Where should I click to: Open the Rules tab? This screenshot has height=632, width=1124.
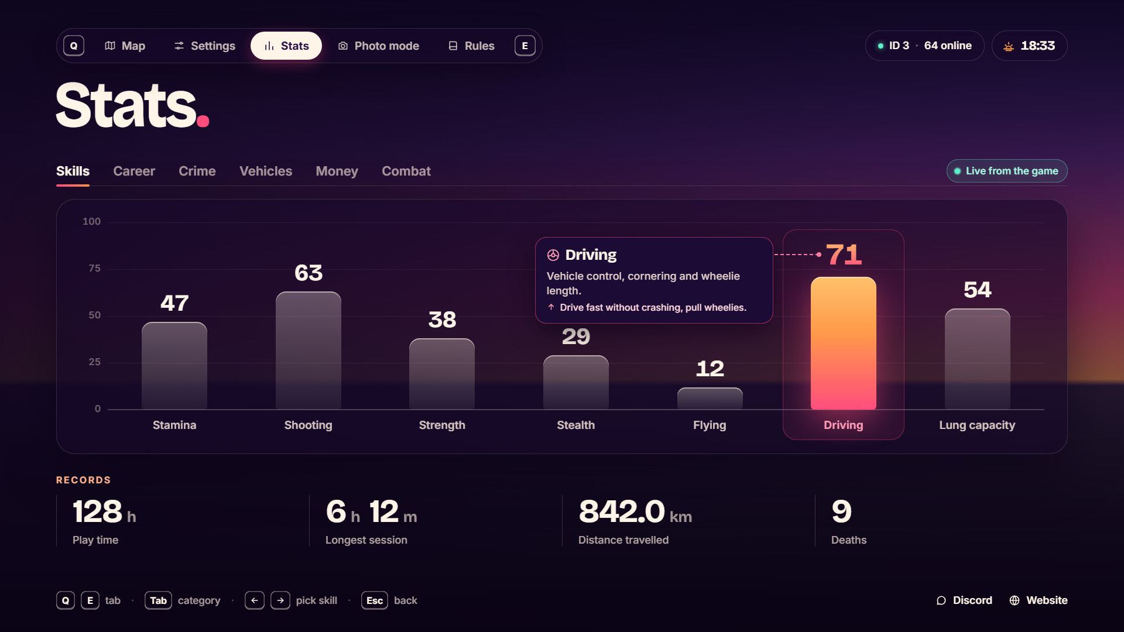(471, 46)
